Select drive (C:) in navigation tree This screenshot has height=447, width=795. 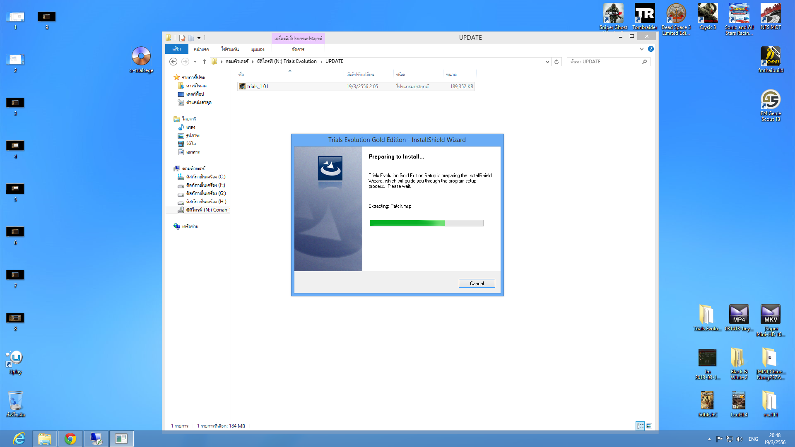[x=205, y=177]
